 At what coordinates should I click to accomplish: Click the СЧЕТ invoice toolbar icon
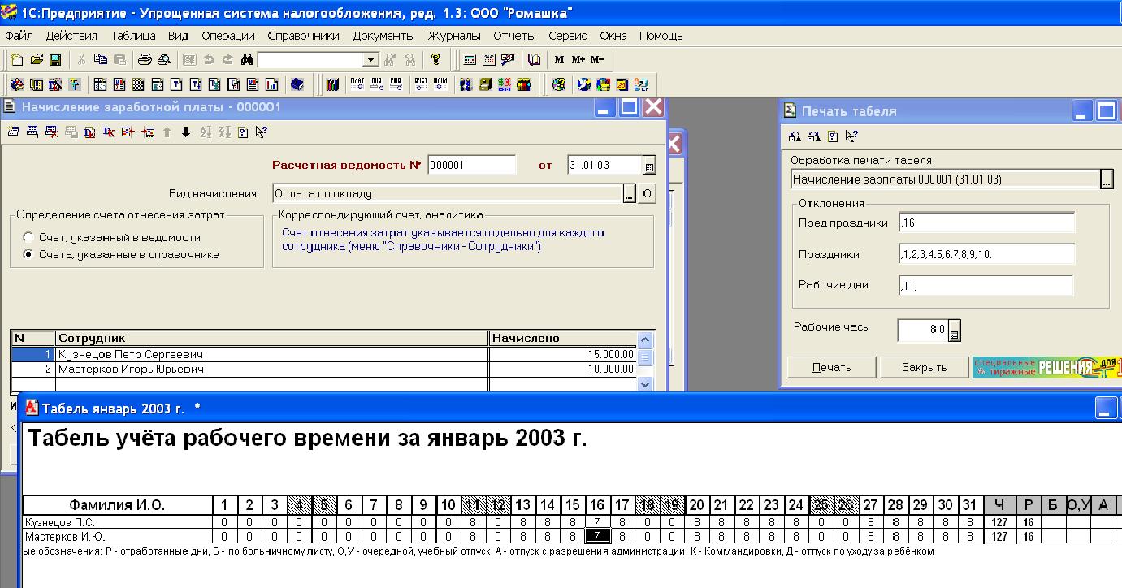421,84
